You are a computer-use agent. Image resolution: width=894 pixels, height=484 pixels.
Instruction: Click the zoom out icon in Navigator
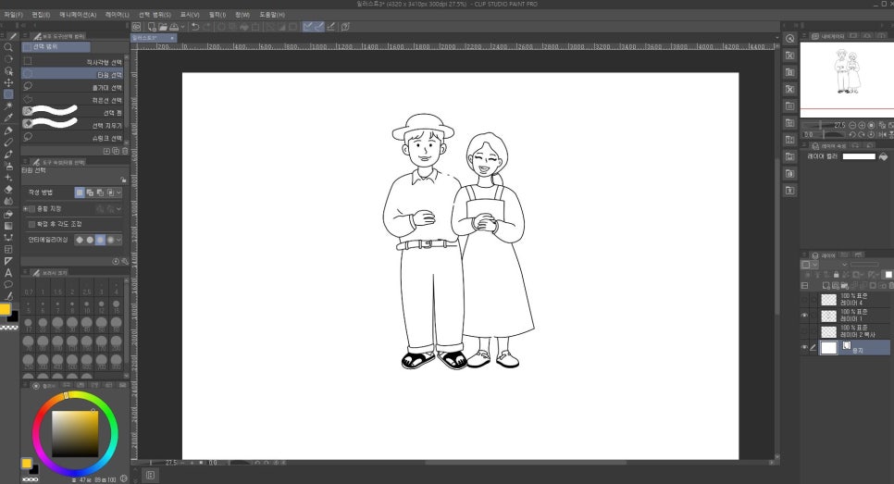click(851, 126)
